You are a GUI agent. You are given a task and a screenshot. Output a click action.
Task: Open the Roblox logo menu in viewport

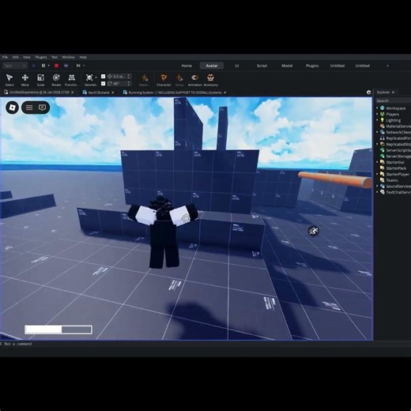point(13,107)
